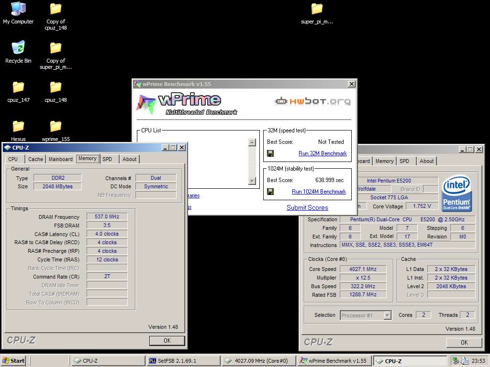Click the CPU-Z window title icon

coord(8,148)
